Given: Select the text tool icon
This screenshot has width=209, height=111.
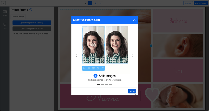Looking at the screenshot, I should (103, 68).
